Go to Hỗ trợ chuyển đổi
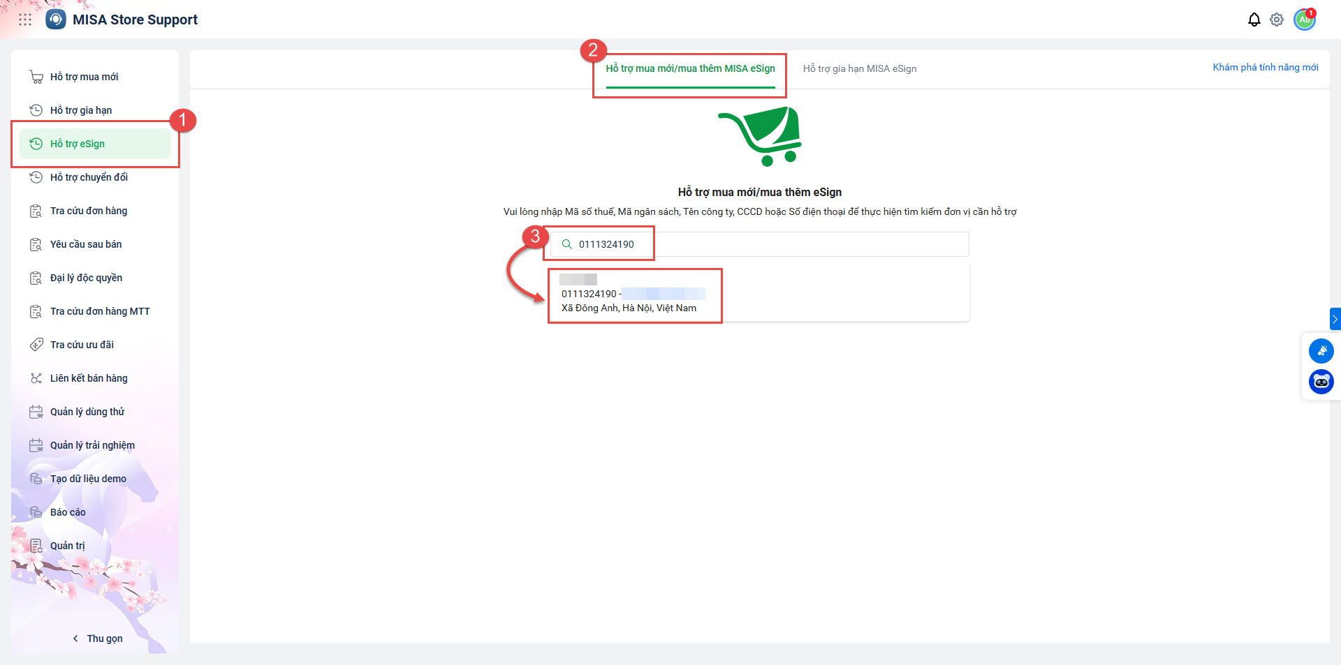This screenshot has height=665, width=1341. tap(95, 177)
